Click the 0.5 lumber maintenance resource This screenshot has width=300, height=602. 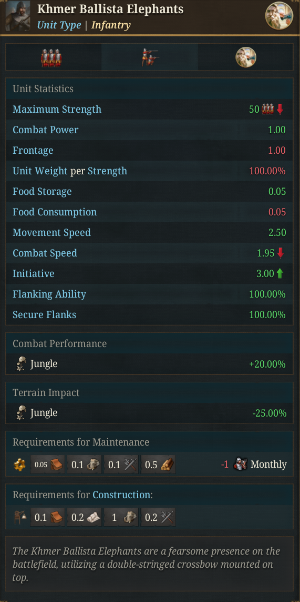pyautogui.click(x=159, y=465)
